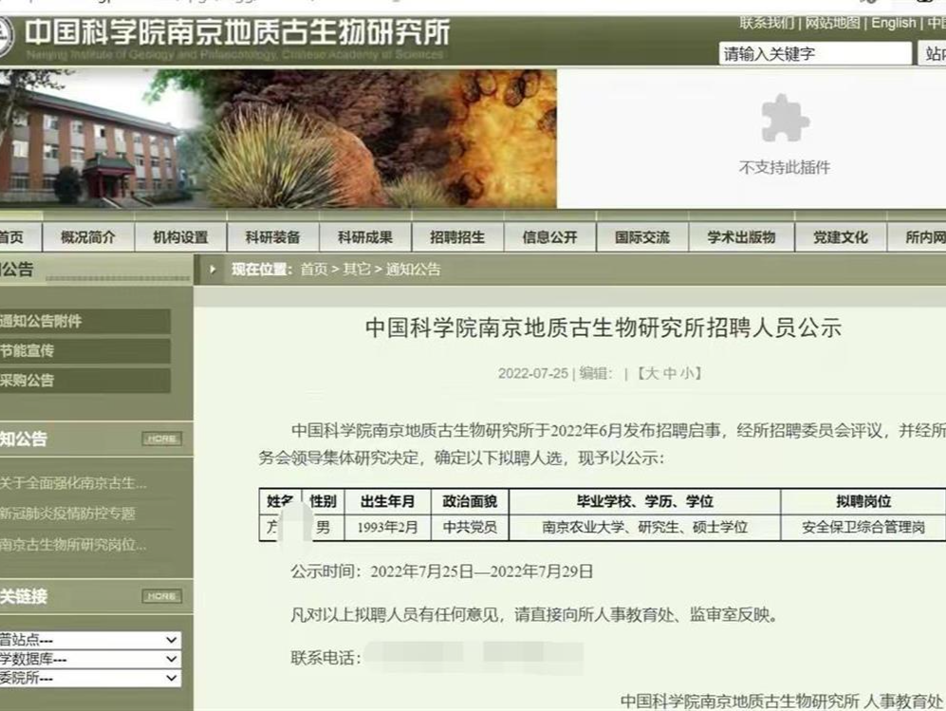Expand the 学数据库 dropdown list
The image size is (946, 711).
(x=90, y=659)
